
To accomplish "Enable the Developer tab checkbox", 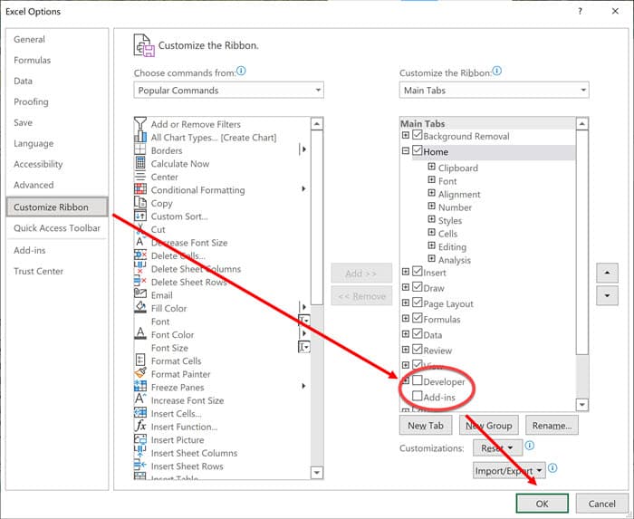I will click(x=418, y=380).
